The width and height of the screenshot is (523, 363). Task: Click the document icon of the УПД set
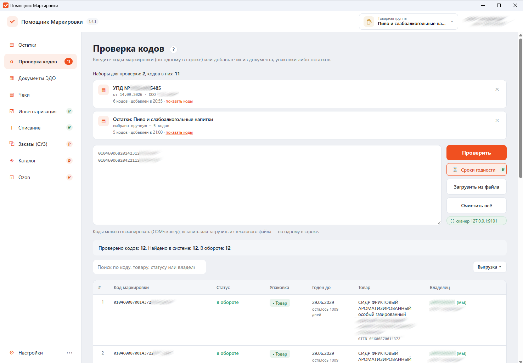pyautogui.click(x=103, y=90)
